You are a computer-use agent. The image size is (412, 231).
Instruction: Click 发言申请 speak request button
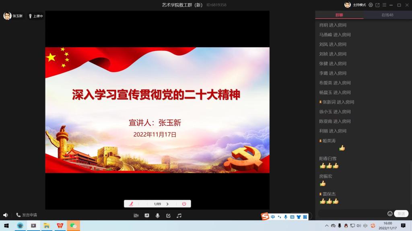[27, 215]
